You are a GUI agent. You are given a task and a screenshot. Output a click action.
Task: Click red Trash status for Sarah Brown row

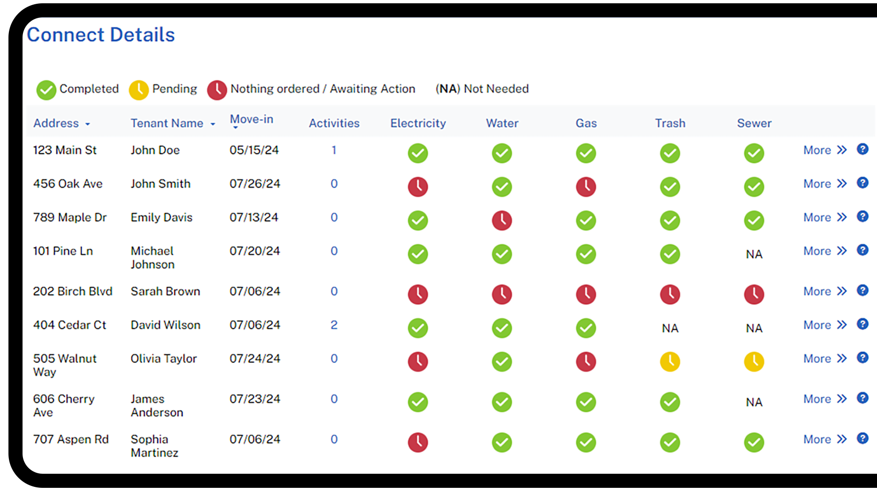tap(670, 294)
